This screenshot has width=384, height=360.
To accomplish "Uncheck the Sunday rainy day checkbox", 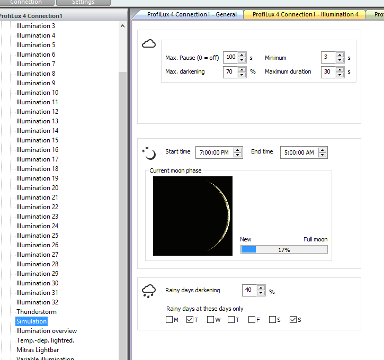I will tap(293, 320).
